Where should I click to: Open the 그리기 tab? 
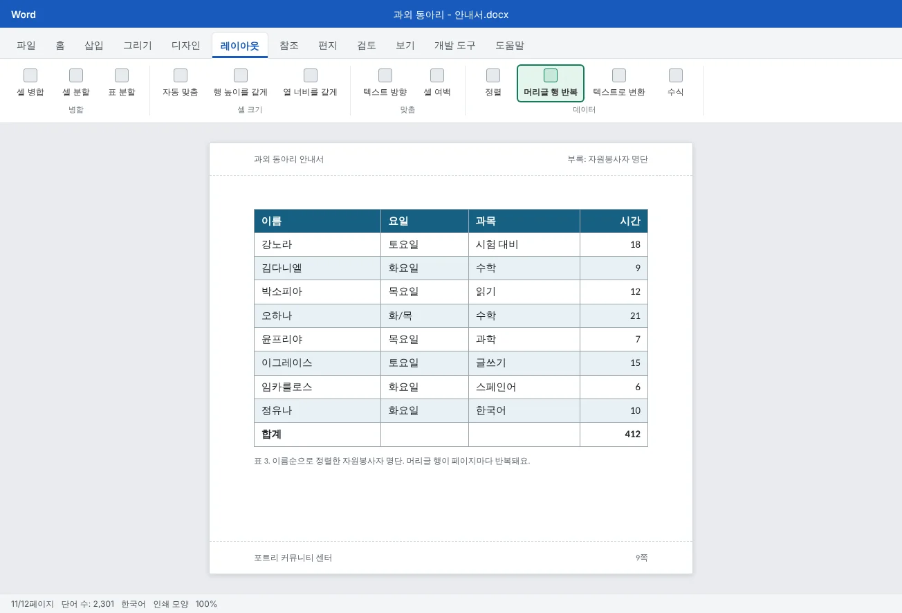[138, 46]
